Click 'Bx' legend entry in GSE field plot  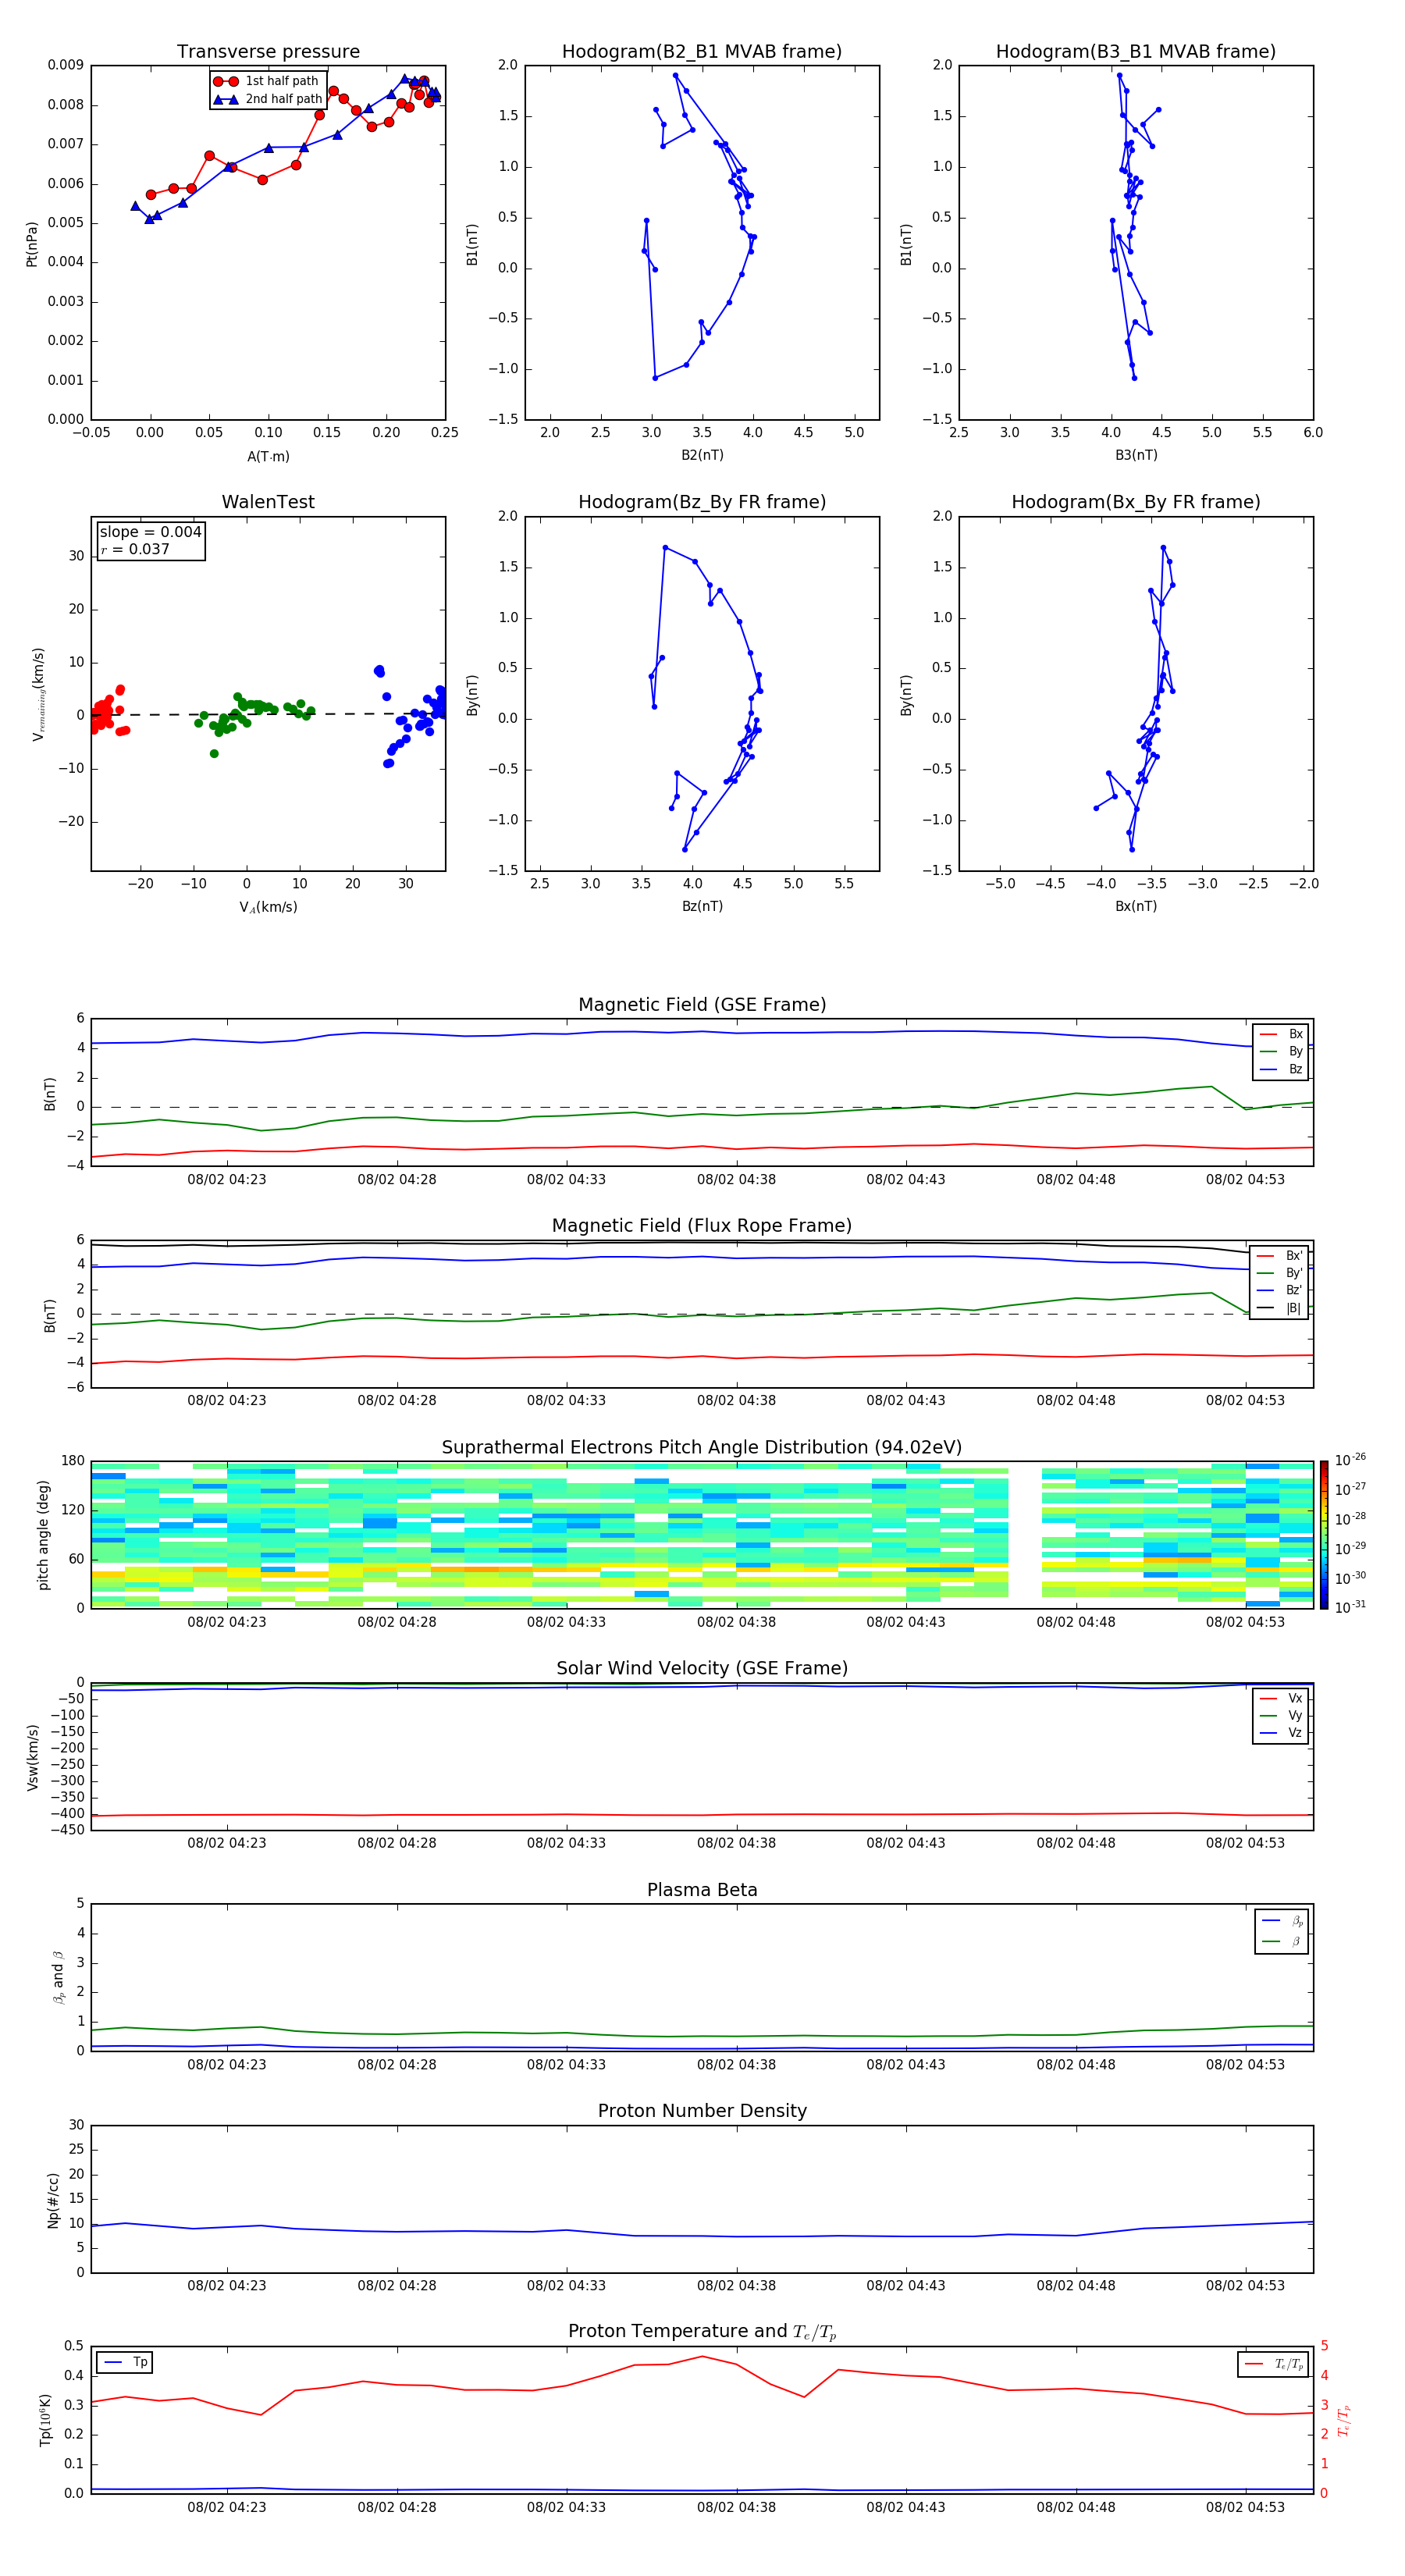1282,1034
